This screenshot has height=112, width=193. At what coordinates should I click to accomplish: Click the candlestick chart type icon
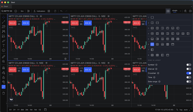click(29, 11)
